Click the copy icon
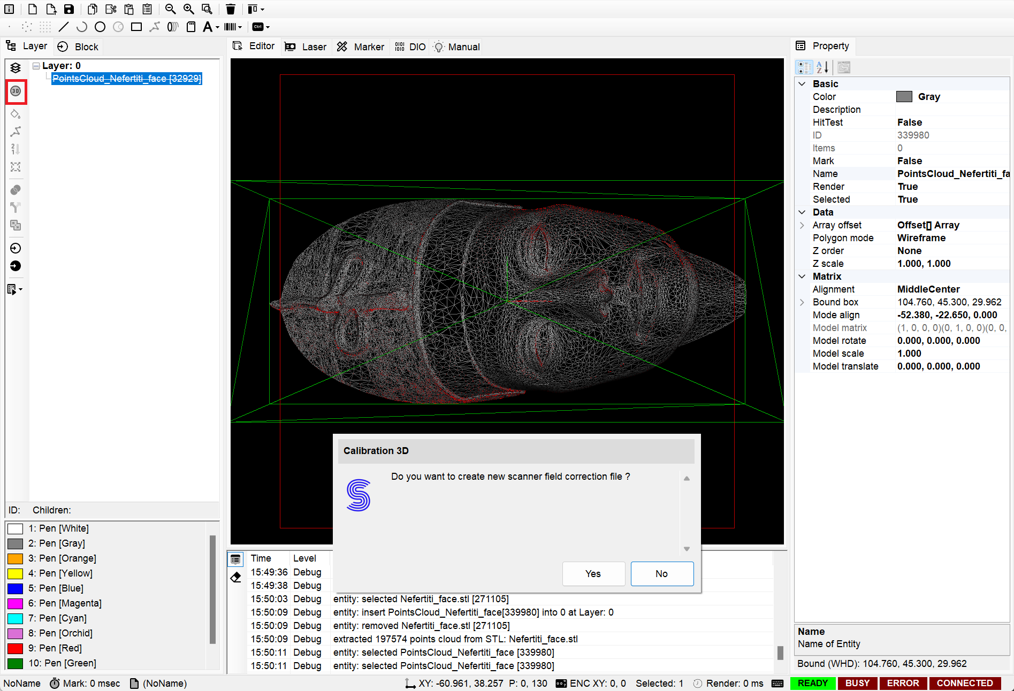The height and width of the screenshot is (691, 1014). 93,9
